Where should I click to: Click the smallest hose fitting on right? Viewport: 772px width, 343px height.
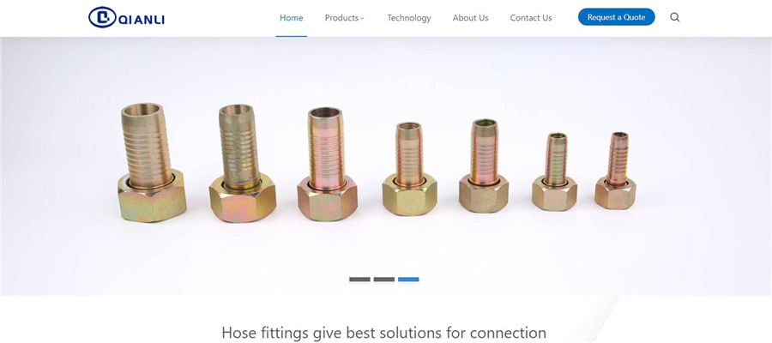click(615, 171)
